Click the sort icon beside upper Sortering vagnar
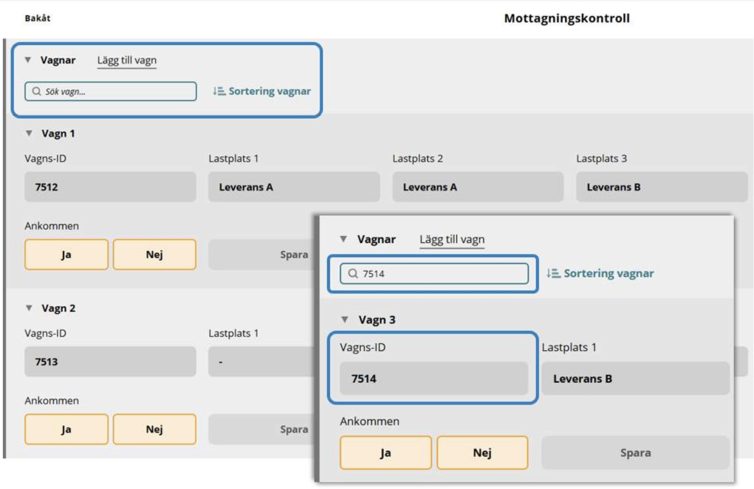The width and height of the screenshot is (754, 489). pos(219,91)
